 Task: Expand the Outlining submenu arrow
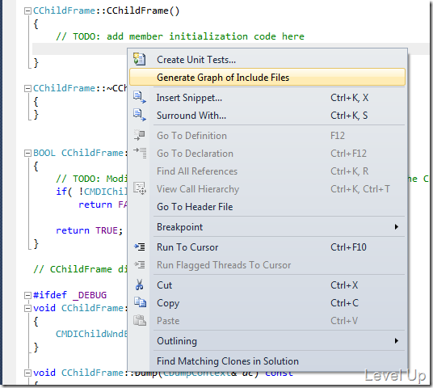397,341
